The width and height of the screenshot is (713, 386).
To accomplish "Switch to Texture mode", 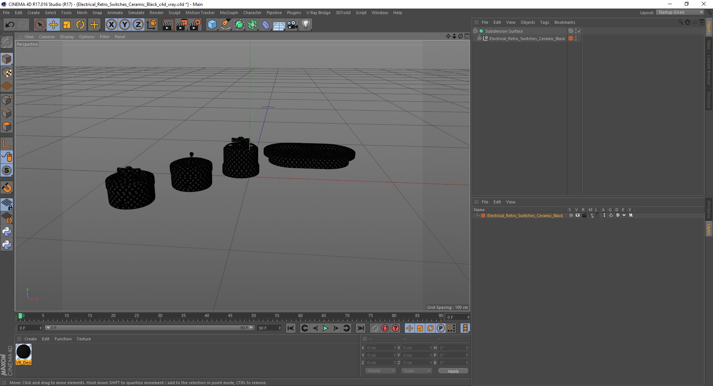I will [x=7, y=73].
